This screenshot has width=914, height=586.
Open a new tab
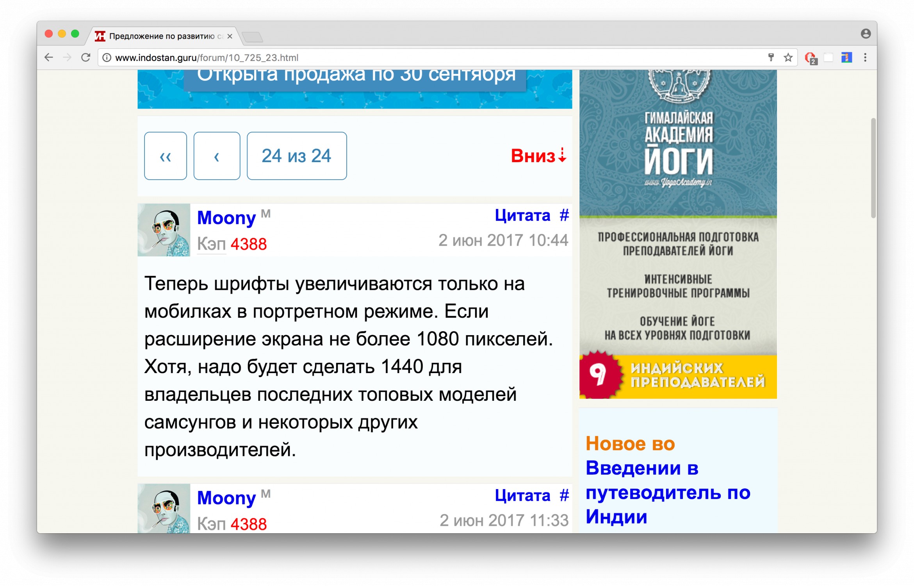click(252, 37)
